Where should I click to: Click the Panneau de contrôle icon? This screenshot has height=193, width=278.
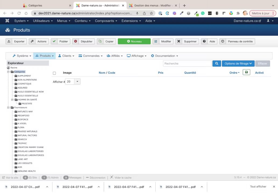coord(223,41)
